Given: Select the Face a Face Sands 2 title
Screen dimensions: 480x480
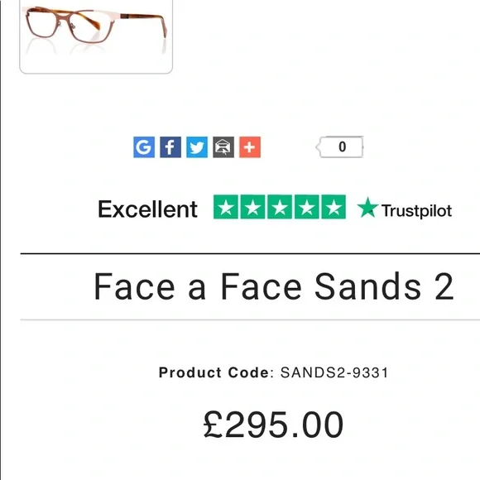Looking at the screenshot, I should coord(274,287).
